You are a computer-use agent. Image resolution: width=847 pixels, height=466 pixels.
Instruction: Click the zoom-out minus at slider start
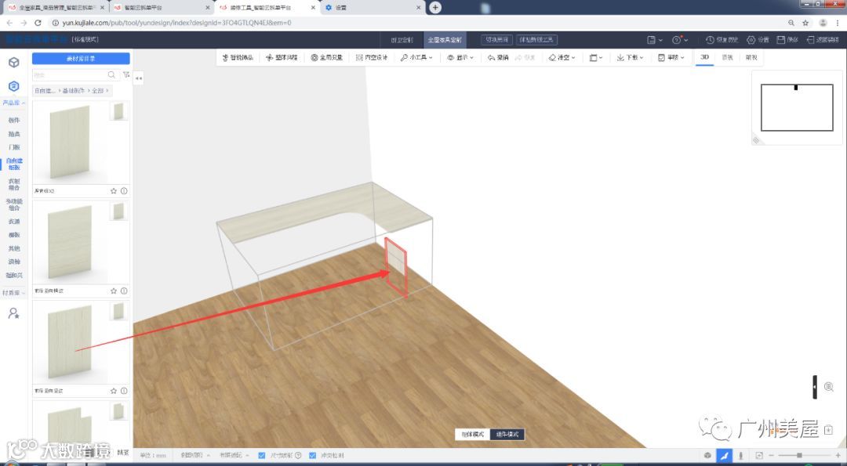click(772, 456)
